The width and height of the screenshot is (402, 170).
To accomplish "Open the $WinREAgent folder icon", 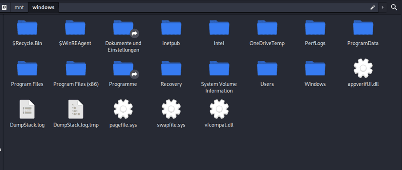I will [75, 28].
